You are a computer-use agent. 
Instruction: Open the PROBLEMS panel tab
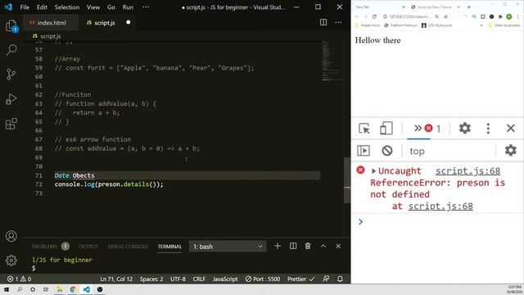[x=50, y=247]
